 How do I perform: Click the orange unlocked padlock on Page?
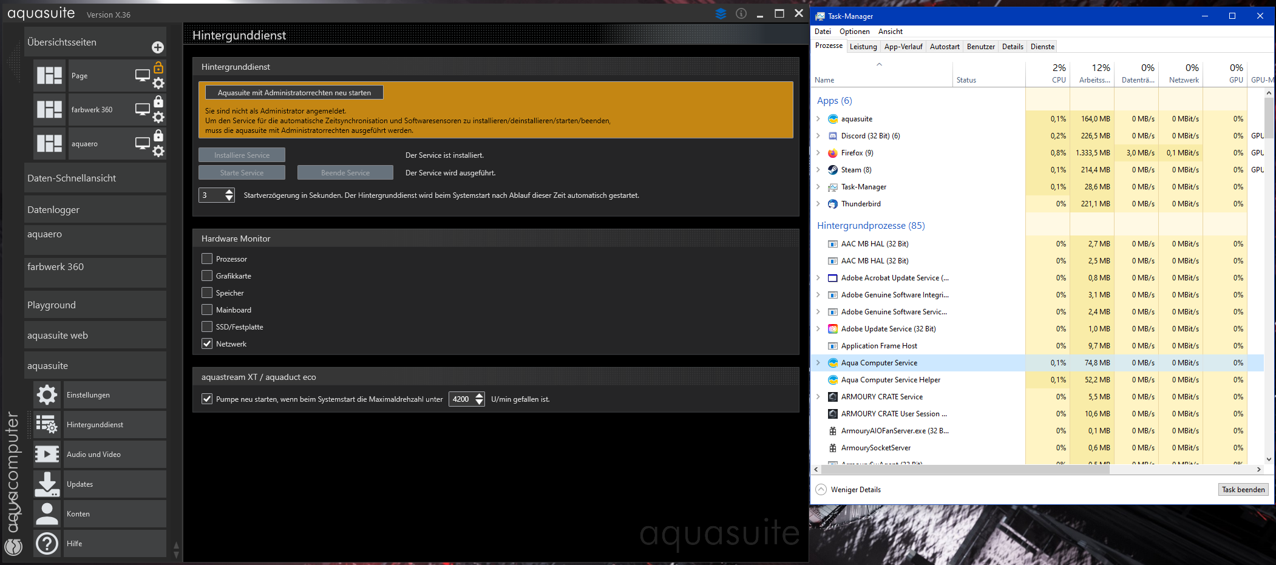158,67
